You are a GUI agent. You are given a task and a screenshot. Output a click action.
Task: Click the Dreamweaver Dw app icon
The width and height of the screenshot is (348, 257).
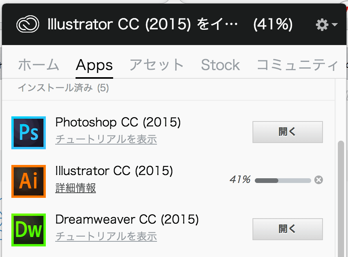click(x=29, y=230)
